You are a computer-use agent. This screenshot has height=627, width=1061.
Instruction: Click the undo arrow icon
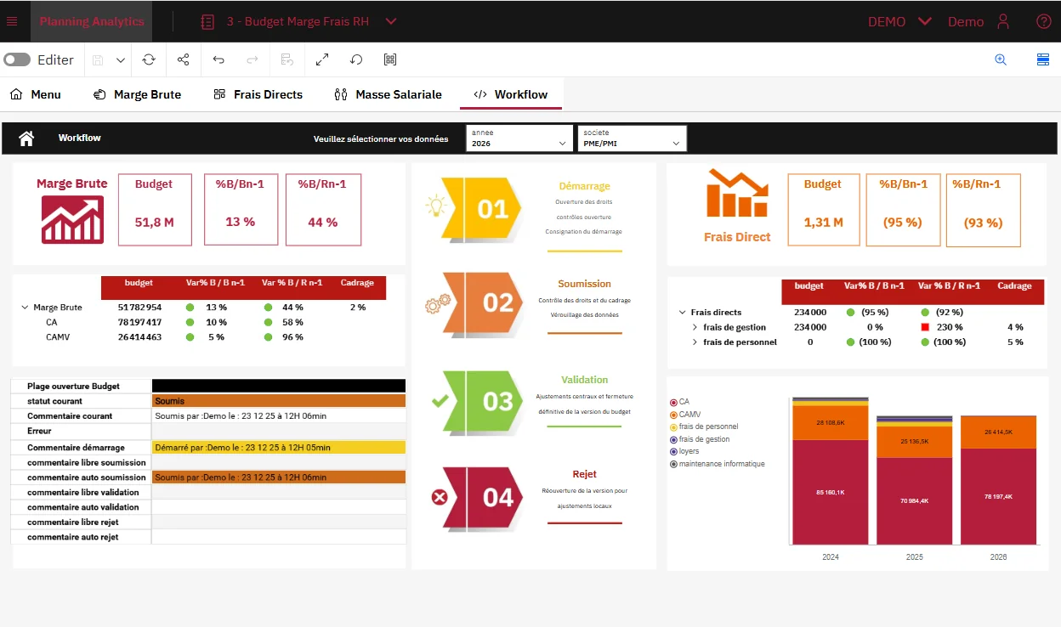tap(219, 59)
